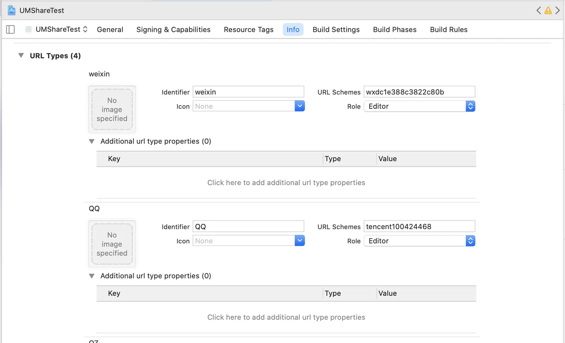Click the QQ Identifier text field
The image size is (565, 343).
click(x=248, y=227)
